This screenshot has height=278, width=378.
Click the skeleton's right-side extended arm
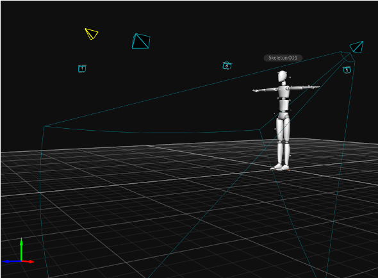point(305,88)
